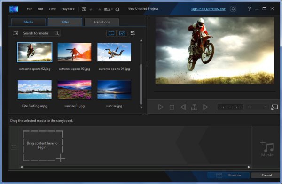The height and width of the screenshot is (184, 282).
Task: Open the File menu
Action: coord(29,9)
